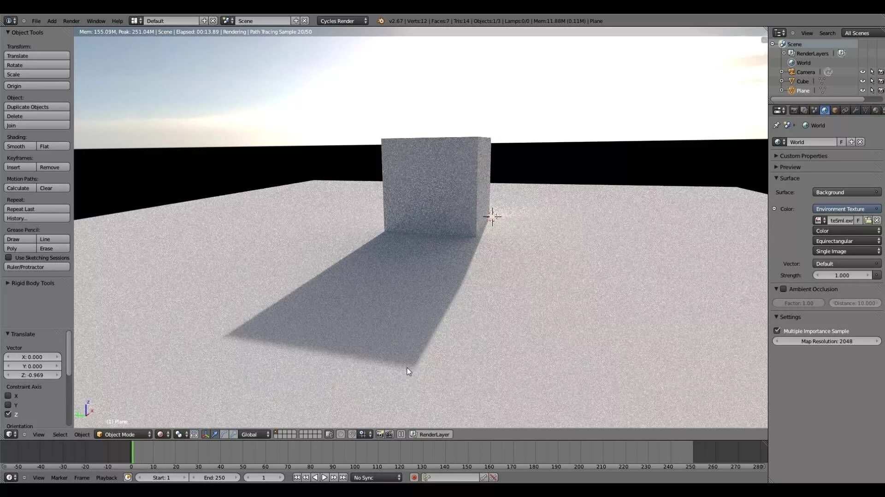This screenshot has height=497, width=885.
Task: Click the Duplicate Objects button
Action: pyautogui.click(x=36, y=107)
